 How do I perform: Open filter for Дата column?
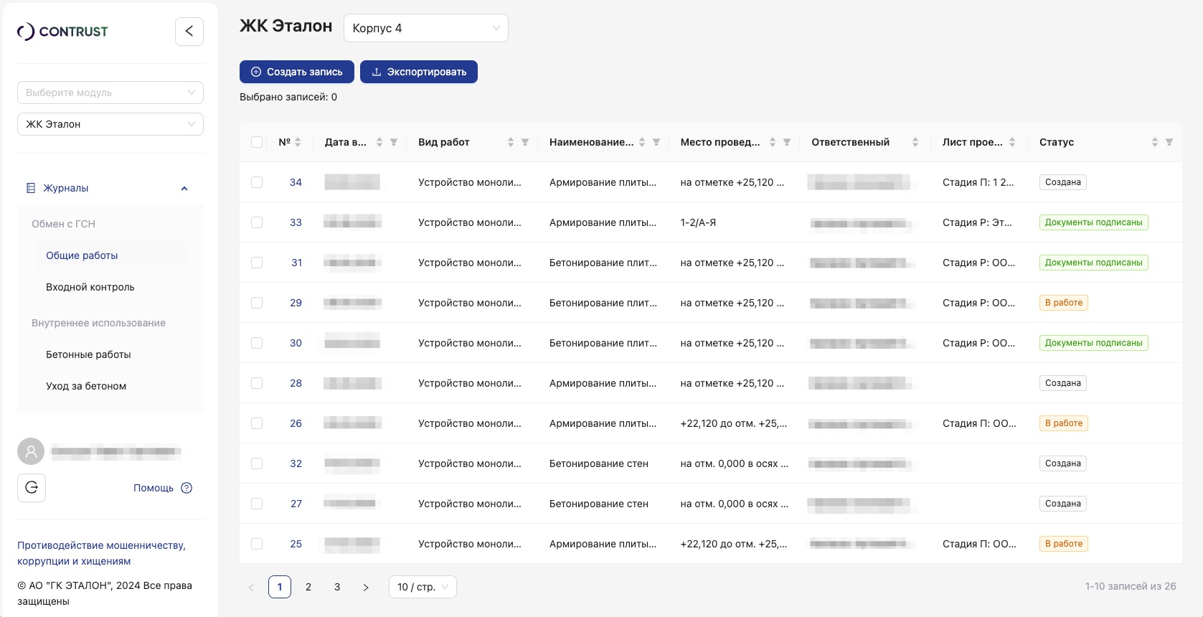394,142
